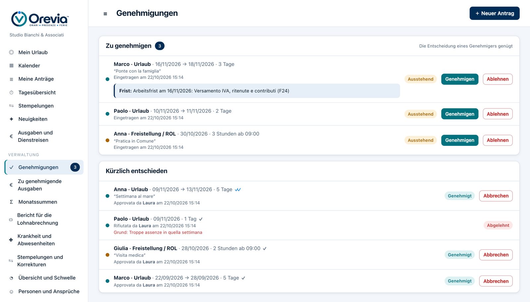The image size is (530, 302).
Task: Click the icon beside Übersicht und Schwelle
Action: click(x=11, y=278)
